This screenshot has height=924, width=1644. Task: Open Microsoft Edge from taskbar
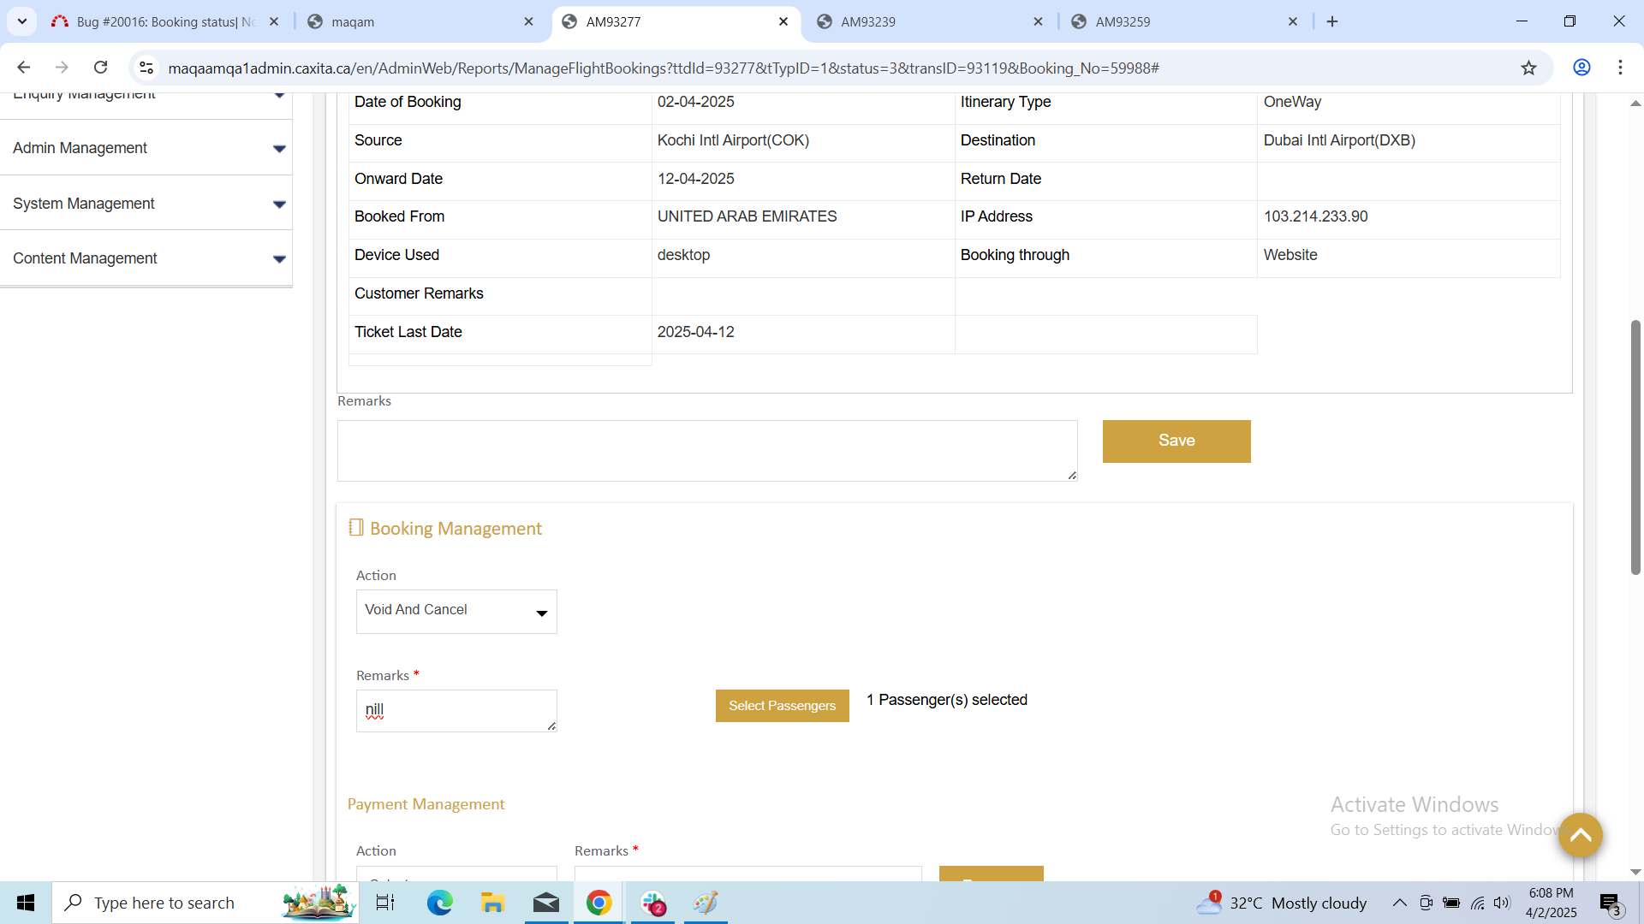pyautogui.click(x=439, y=903)
